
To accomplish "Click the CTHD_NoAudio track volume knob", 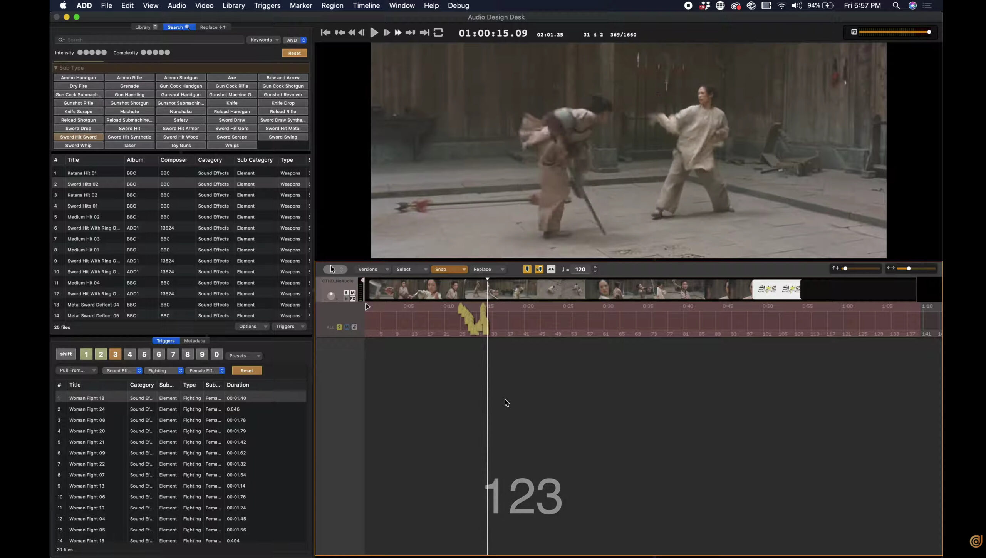I will 331,295.
